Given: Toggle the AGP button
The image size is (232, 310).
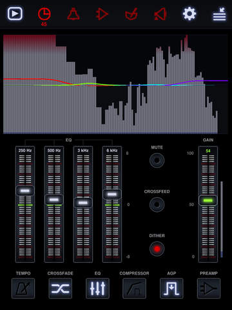Looking at the screenshot, I should pyautogui.click(x=171, y=288).
